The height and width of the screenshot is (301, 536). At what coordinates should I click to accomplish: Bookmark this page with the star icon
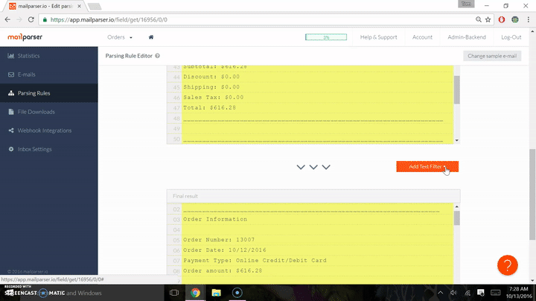(487, 19)
